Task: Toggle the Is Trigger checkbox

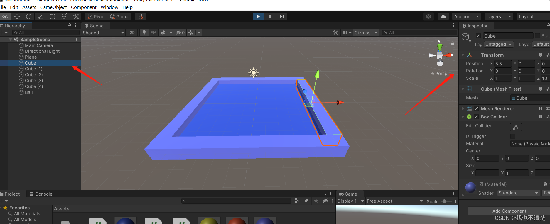Action: pos(513,136)
